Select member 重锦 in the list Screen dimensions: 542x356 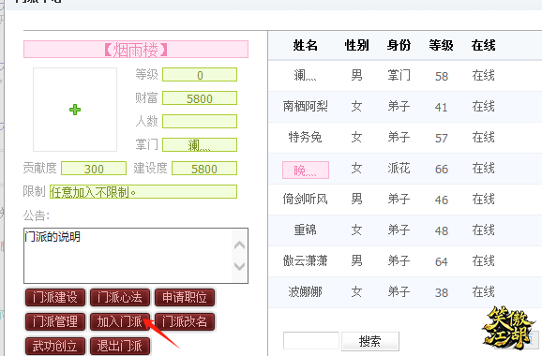click(305, 230)
